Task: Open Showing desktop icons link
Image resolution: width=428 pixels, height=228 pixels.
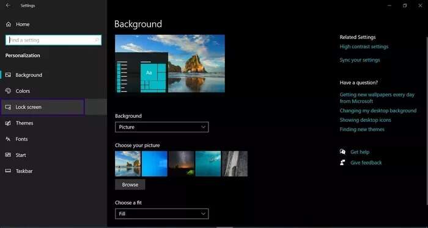Action: click(x=365, y=120)
